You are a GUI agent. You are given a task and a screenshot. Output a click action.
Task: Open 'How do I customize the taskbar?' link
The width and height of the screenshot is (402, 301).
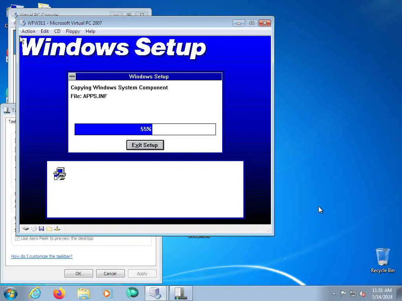point(42,256)
